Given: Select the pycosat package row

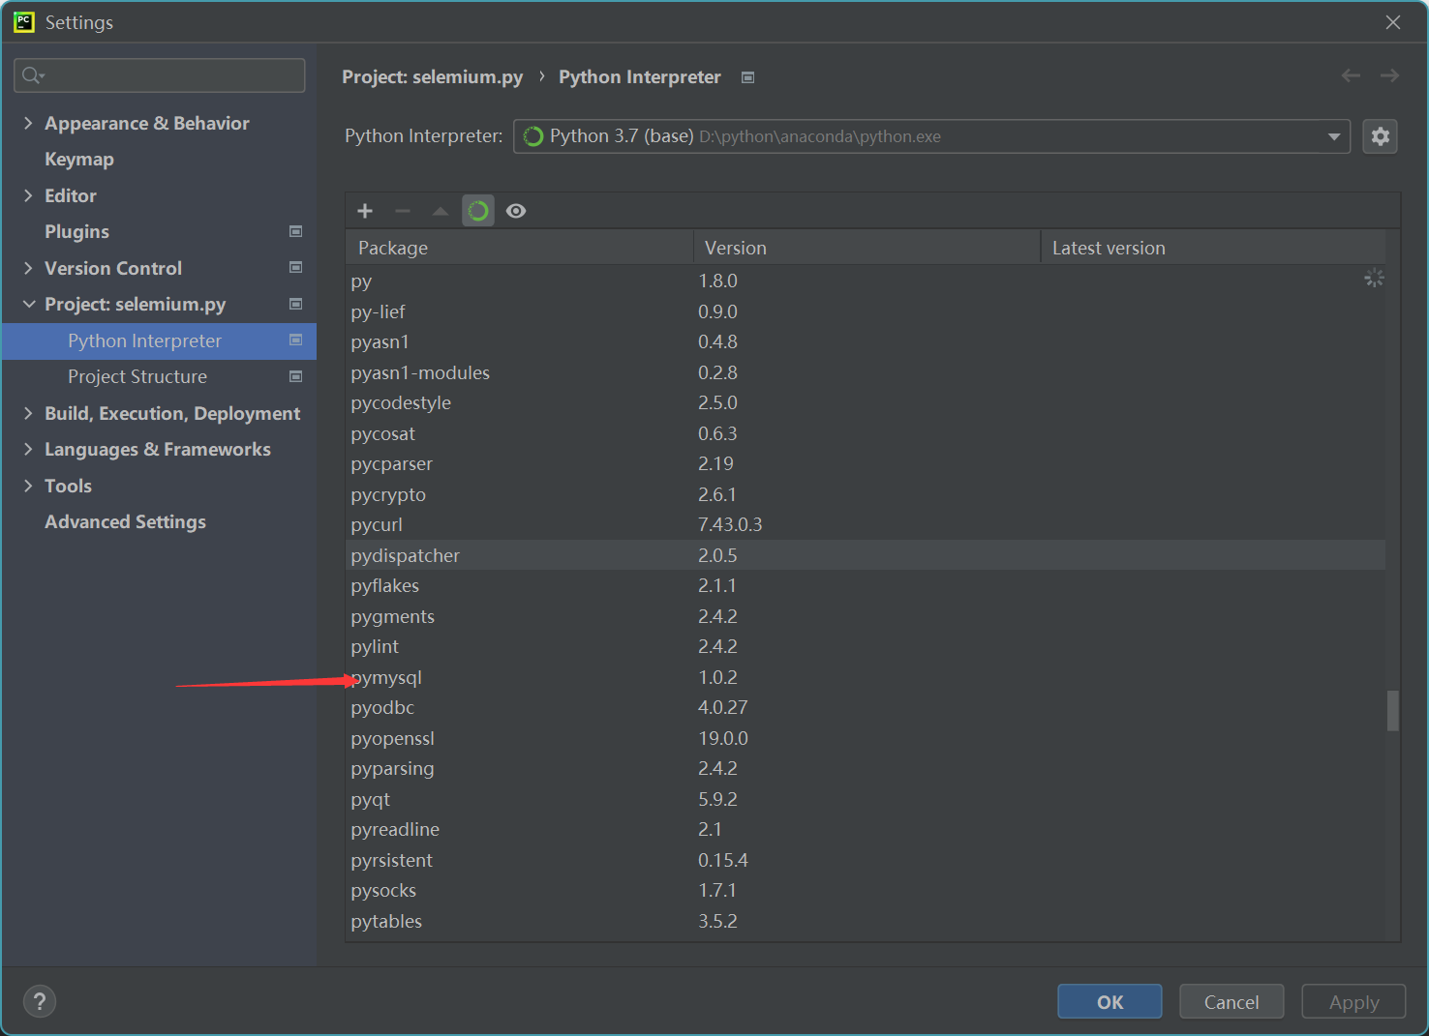Looking at the screenshot, I should (866, 433).
